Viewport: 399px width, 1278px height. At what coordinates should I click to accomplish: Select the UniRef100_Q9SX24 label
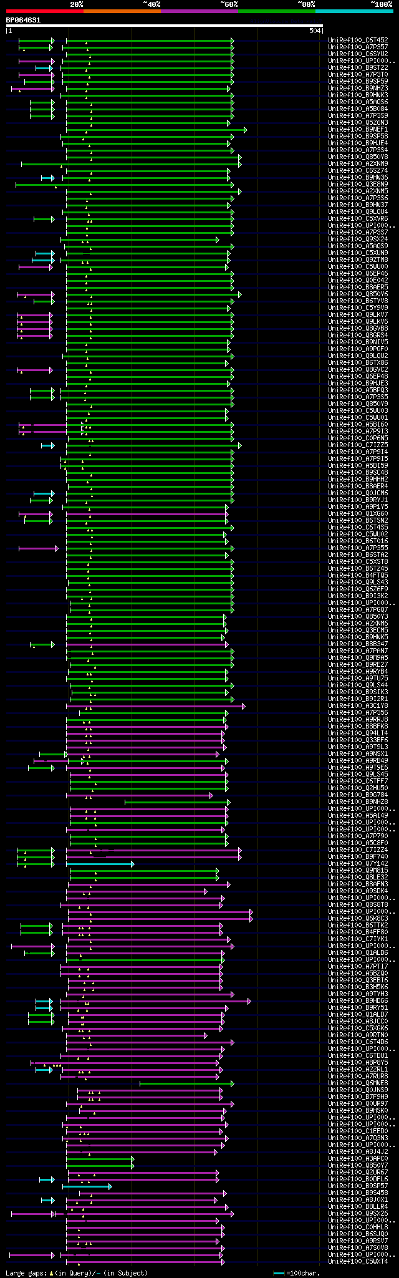(358, 240)
